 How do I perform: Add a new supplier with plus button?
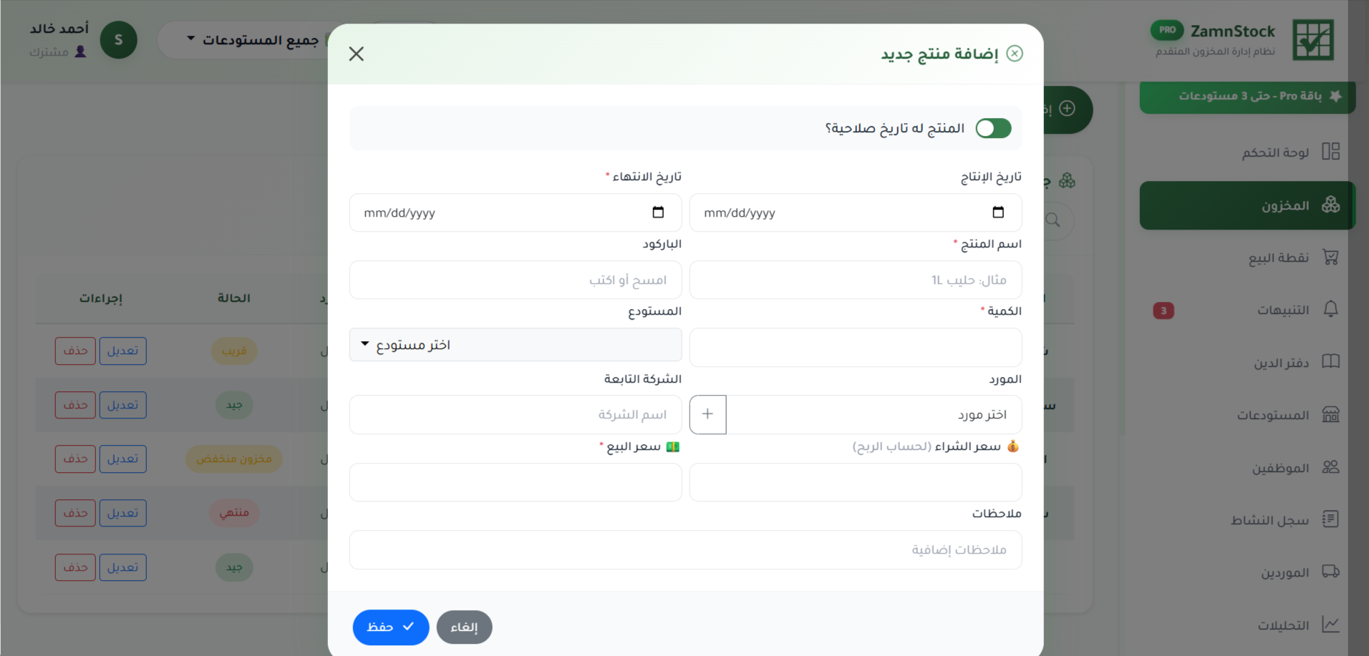coord(707,414)
